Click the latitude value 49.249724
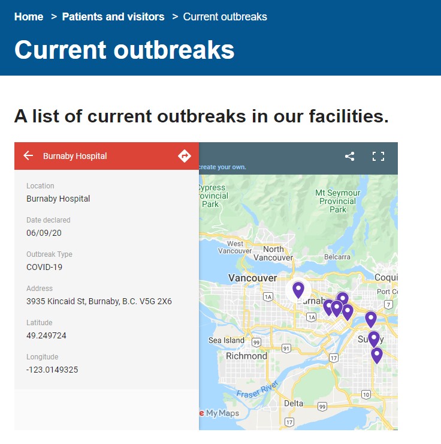 click(x=46, y=335)
